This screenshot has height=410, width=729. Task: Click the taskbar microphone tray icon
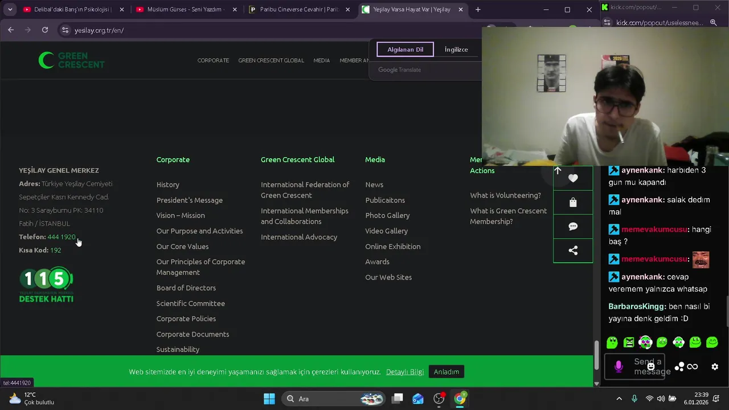tap(634, 399)
